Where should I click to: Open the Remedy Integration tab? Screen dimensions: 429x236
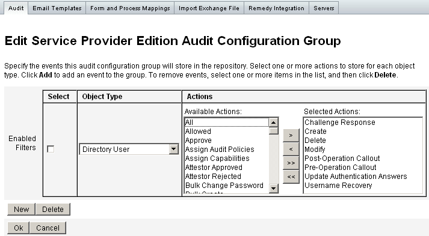click(276, 8)
